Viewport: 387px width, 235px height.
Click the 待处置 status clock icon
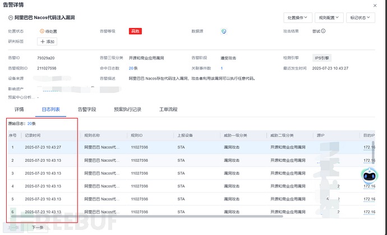coord(42,31)
